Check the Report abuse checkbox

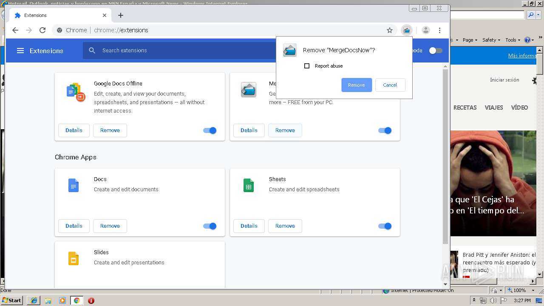(307, 66)
